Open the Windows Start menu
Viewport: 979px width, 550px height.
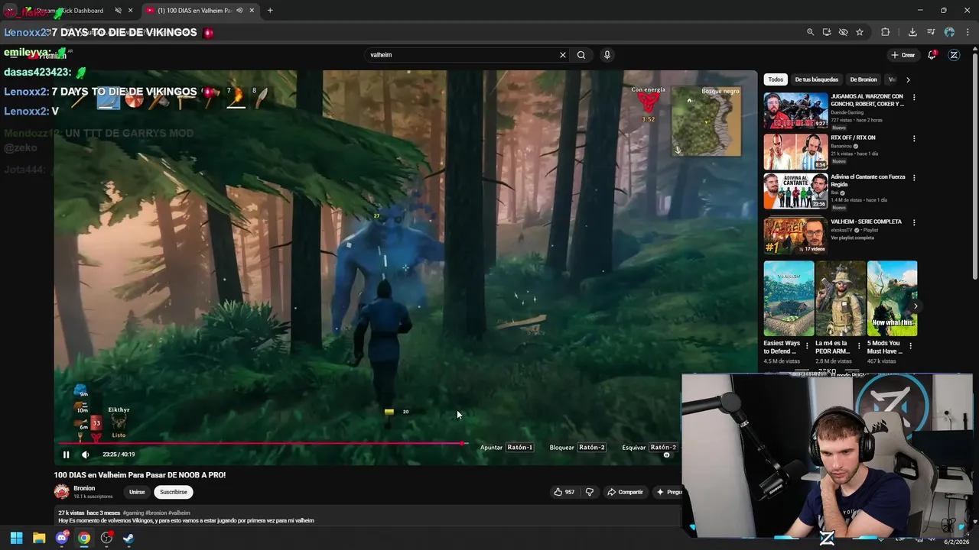point(16,538)
